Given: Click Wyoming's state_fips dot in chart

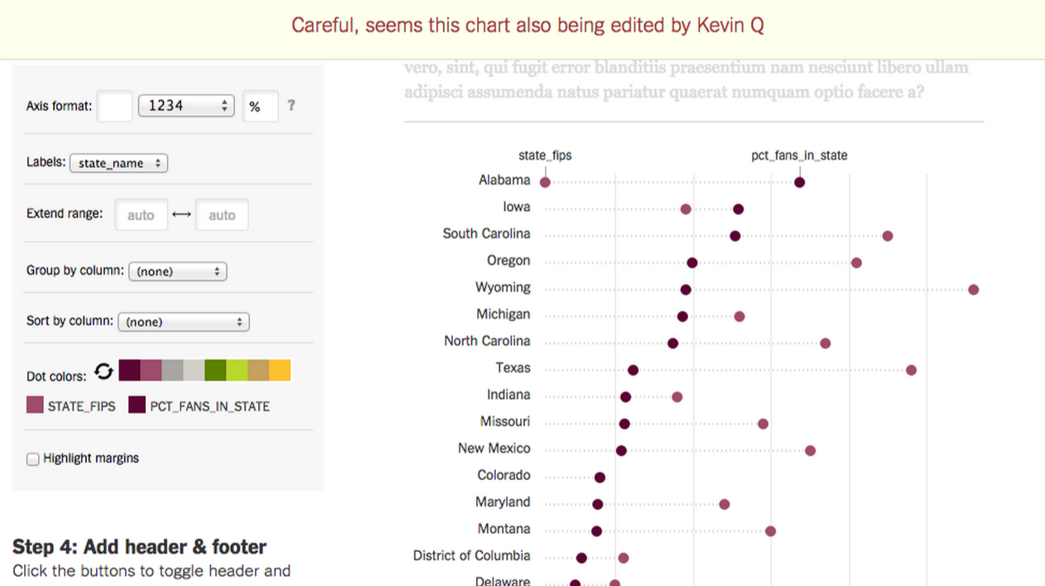Looking at the screenshot, I should [974, 290].
